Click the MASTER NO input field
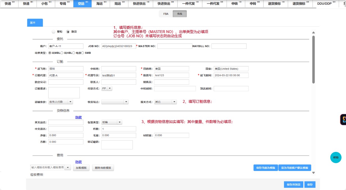 175,46
